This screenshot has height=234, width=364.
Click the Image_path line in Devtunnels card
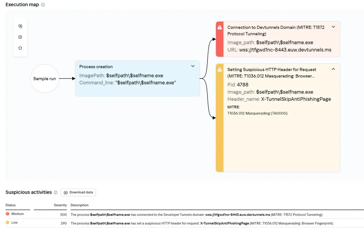[x=270, y=42]
